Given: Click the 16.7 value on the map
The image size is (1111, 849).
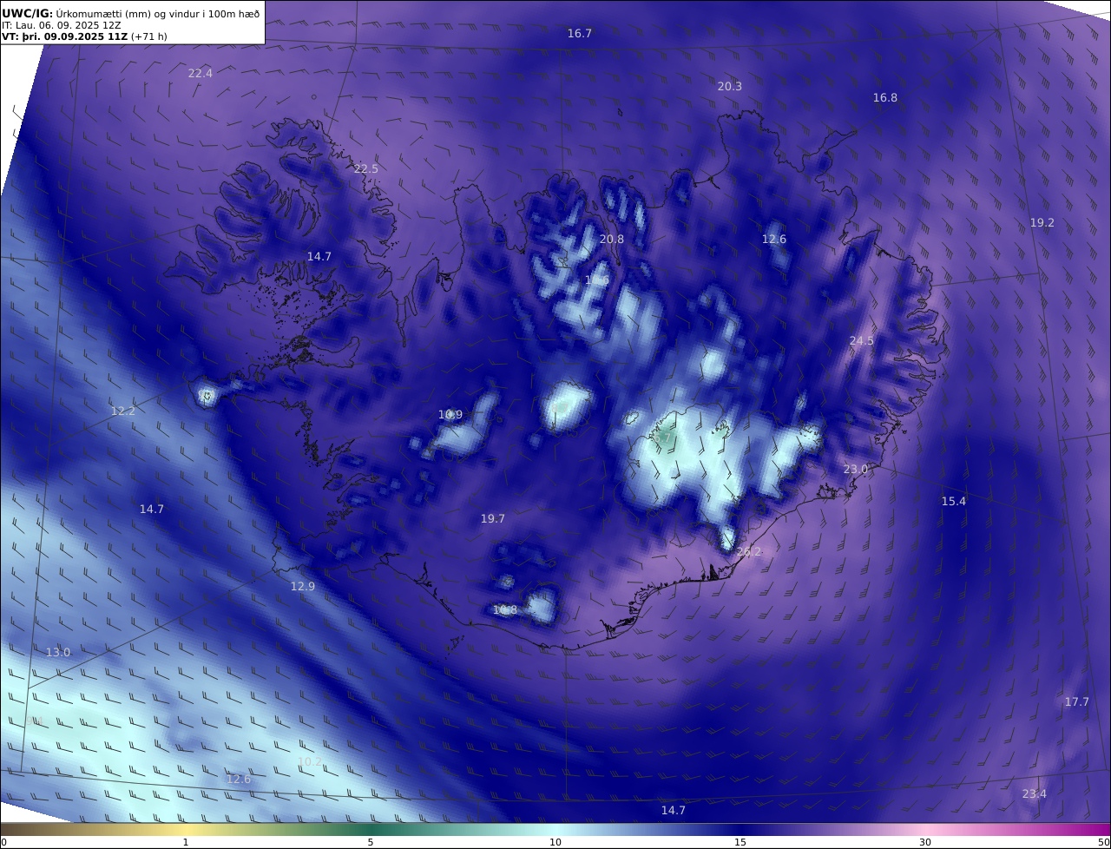Looking at the screenshot, I should (580, 33).
